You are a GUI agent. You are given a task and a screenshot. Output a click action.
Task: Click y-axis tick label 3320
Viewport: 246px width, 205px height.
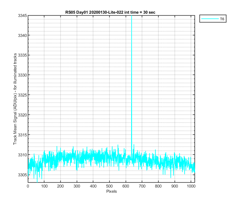click(22, 115)
